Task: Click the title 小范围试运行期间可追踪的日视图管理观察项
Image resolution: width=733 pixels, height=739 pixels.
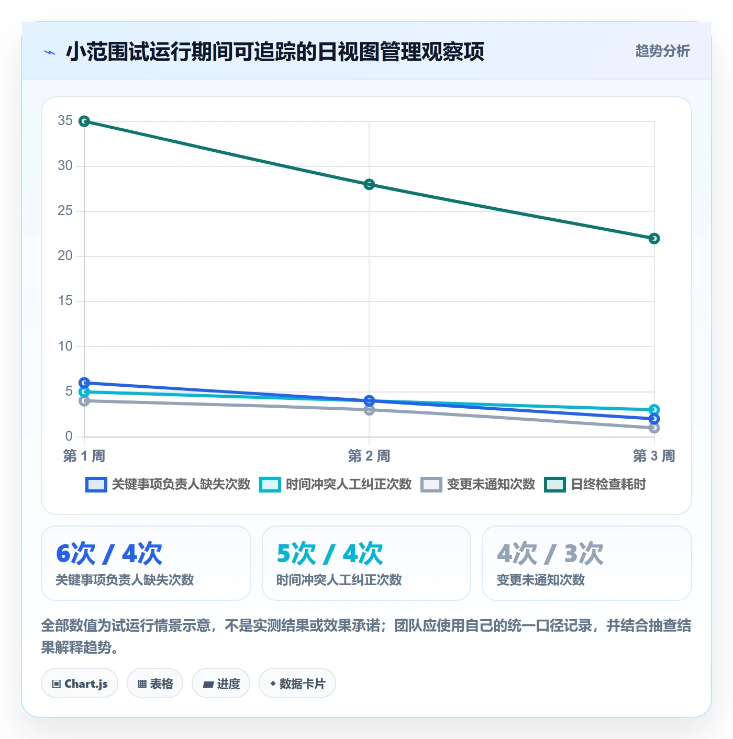Action: pyautogui.click(x=275, y=52)
